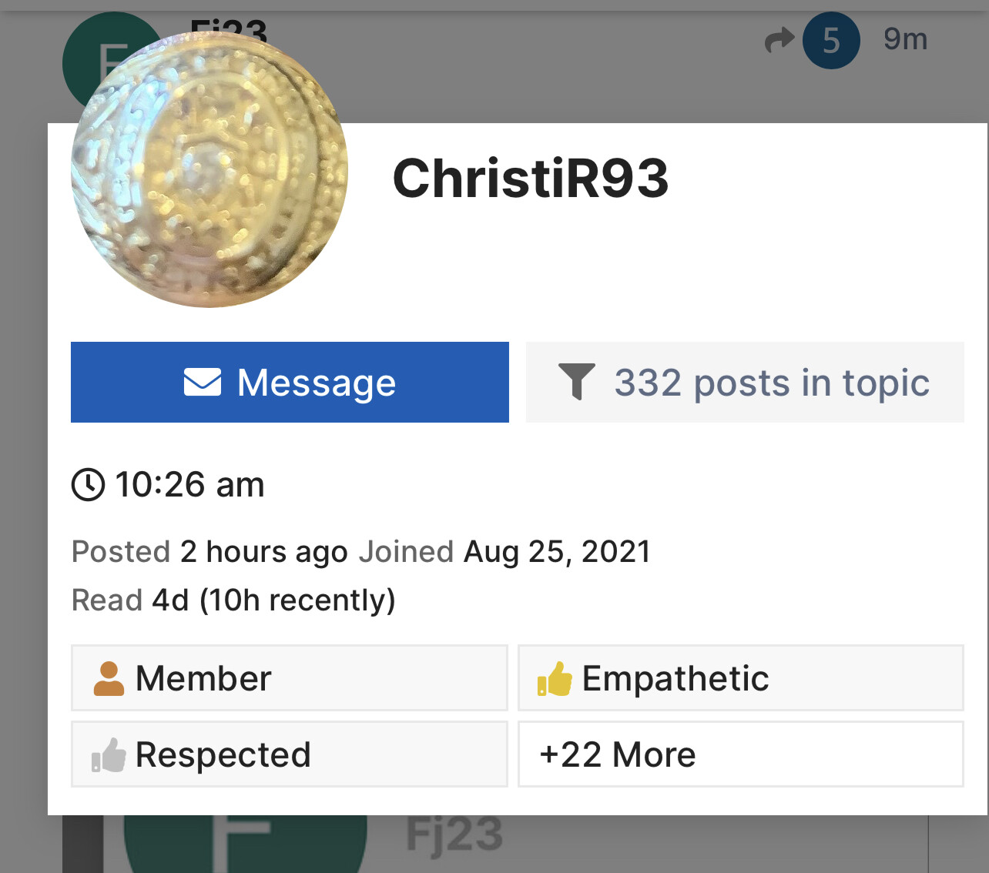Click the blue avatar numbered 5
989x873 pixels.
click(831, 40)
